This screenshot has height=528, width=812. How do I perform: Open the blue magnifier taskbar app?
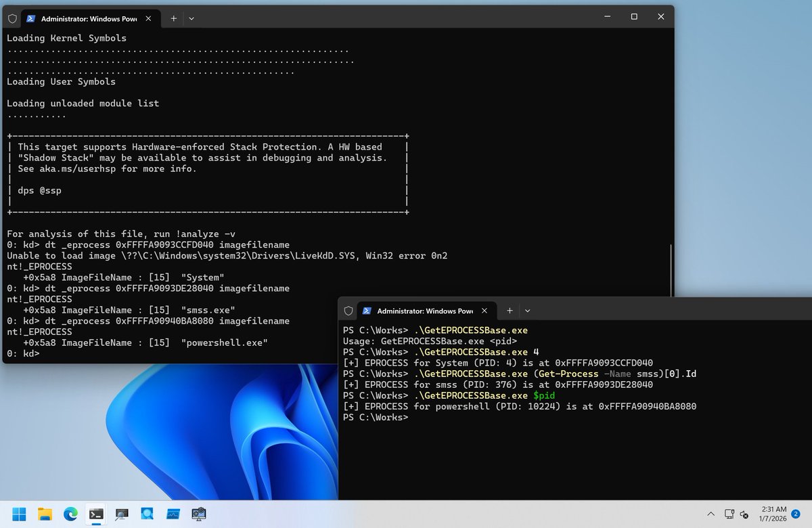tap(148, 514)
